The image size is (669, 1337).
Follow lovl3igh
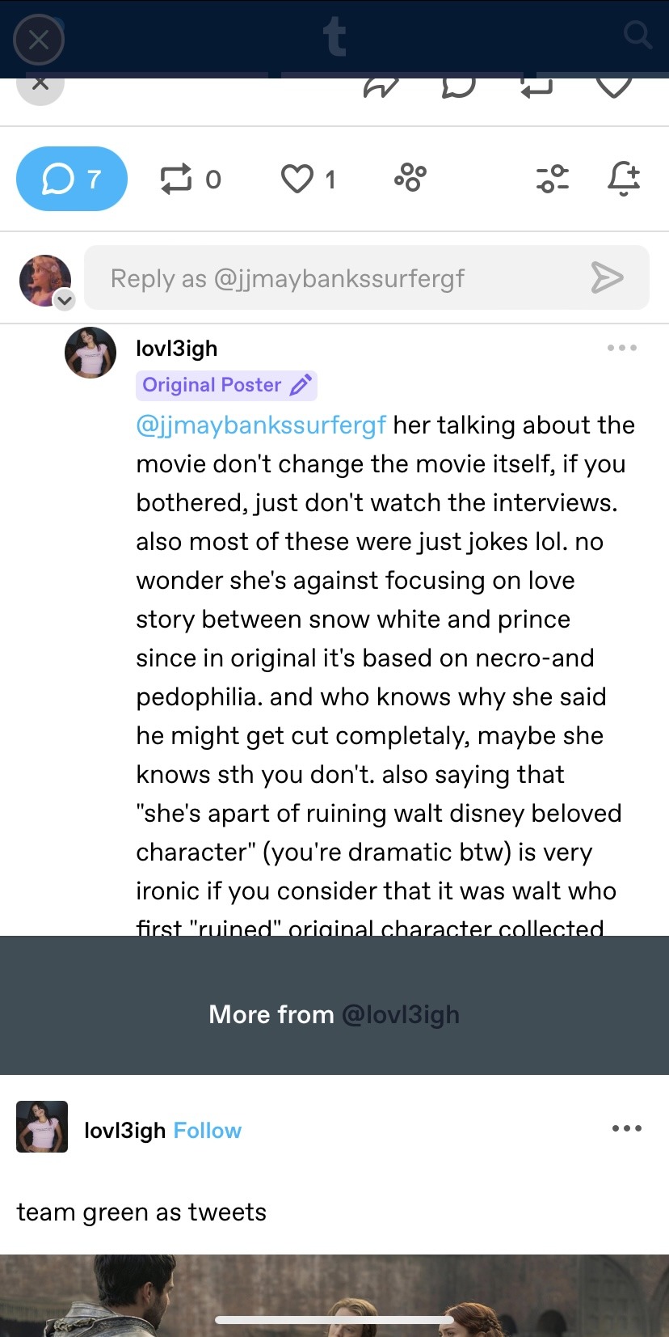click(208, 1131)
